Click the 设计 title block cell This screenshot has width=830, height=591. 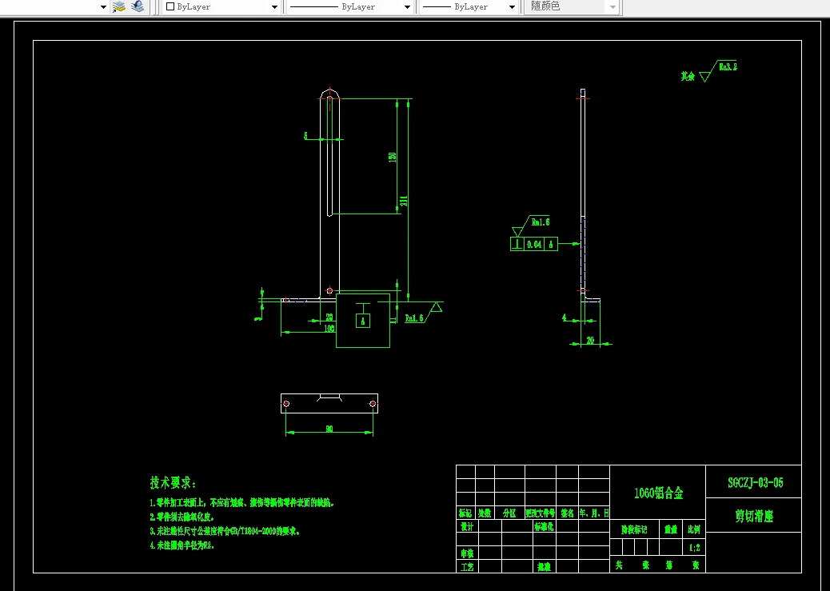click(467, 527)
